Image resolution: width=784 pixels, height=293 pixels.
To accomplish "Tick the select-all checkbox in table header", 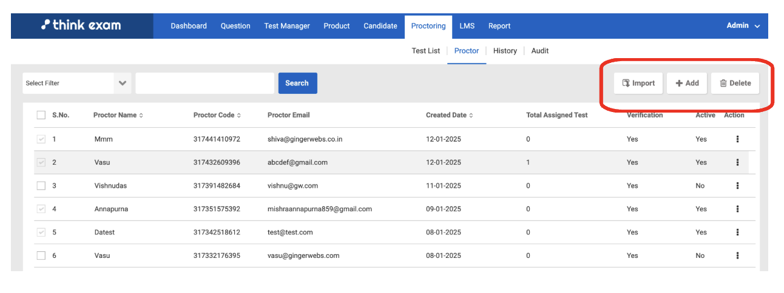I will pos(41,115).
